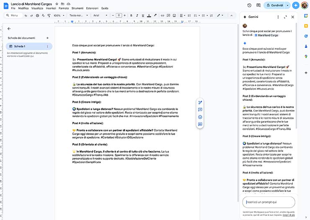Open Contacts in side panel
Image resolution: width=310 pixels, height=220 pixels.
pyautogui.click(x=306, y=46)
